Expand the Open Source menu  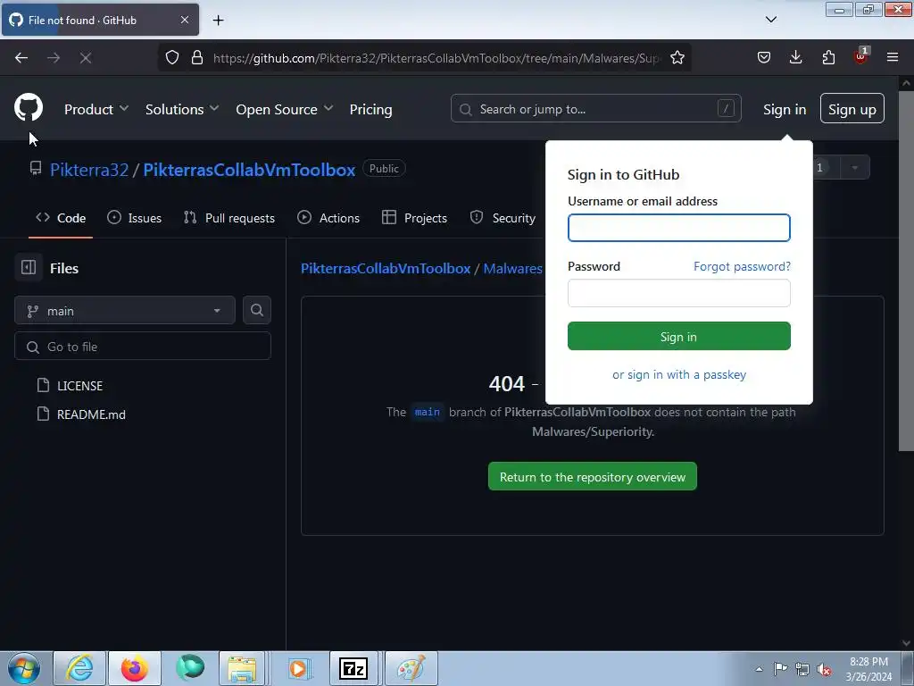(x=285, y=110)
